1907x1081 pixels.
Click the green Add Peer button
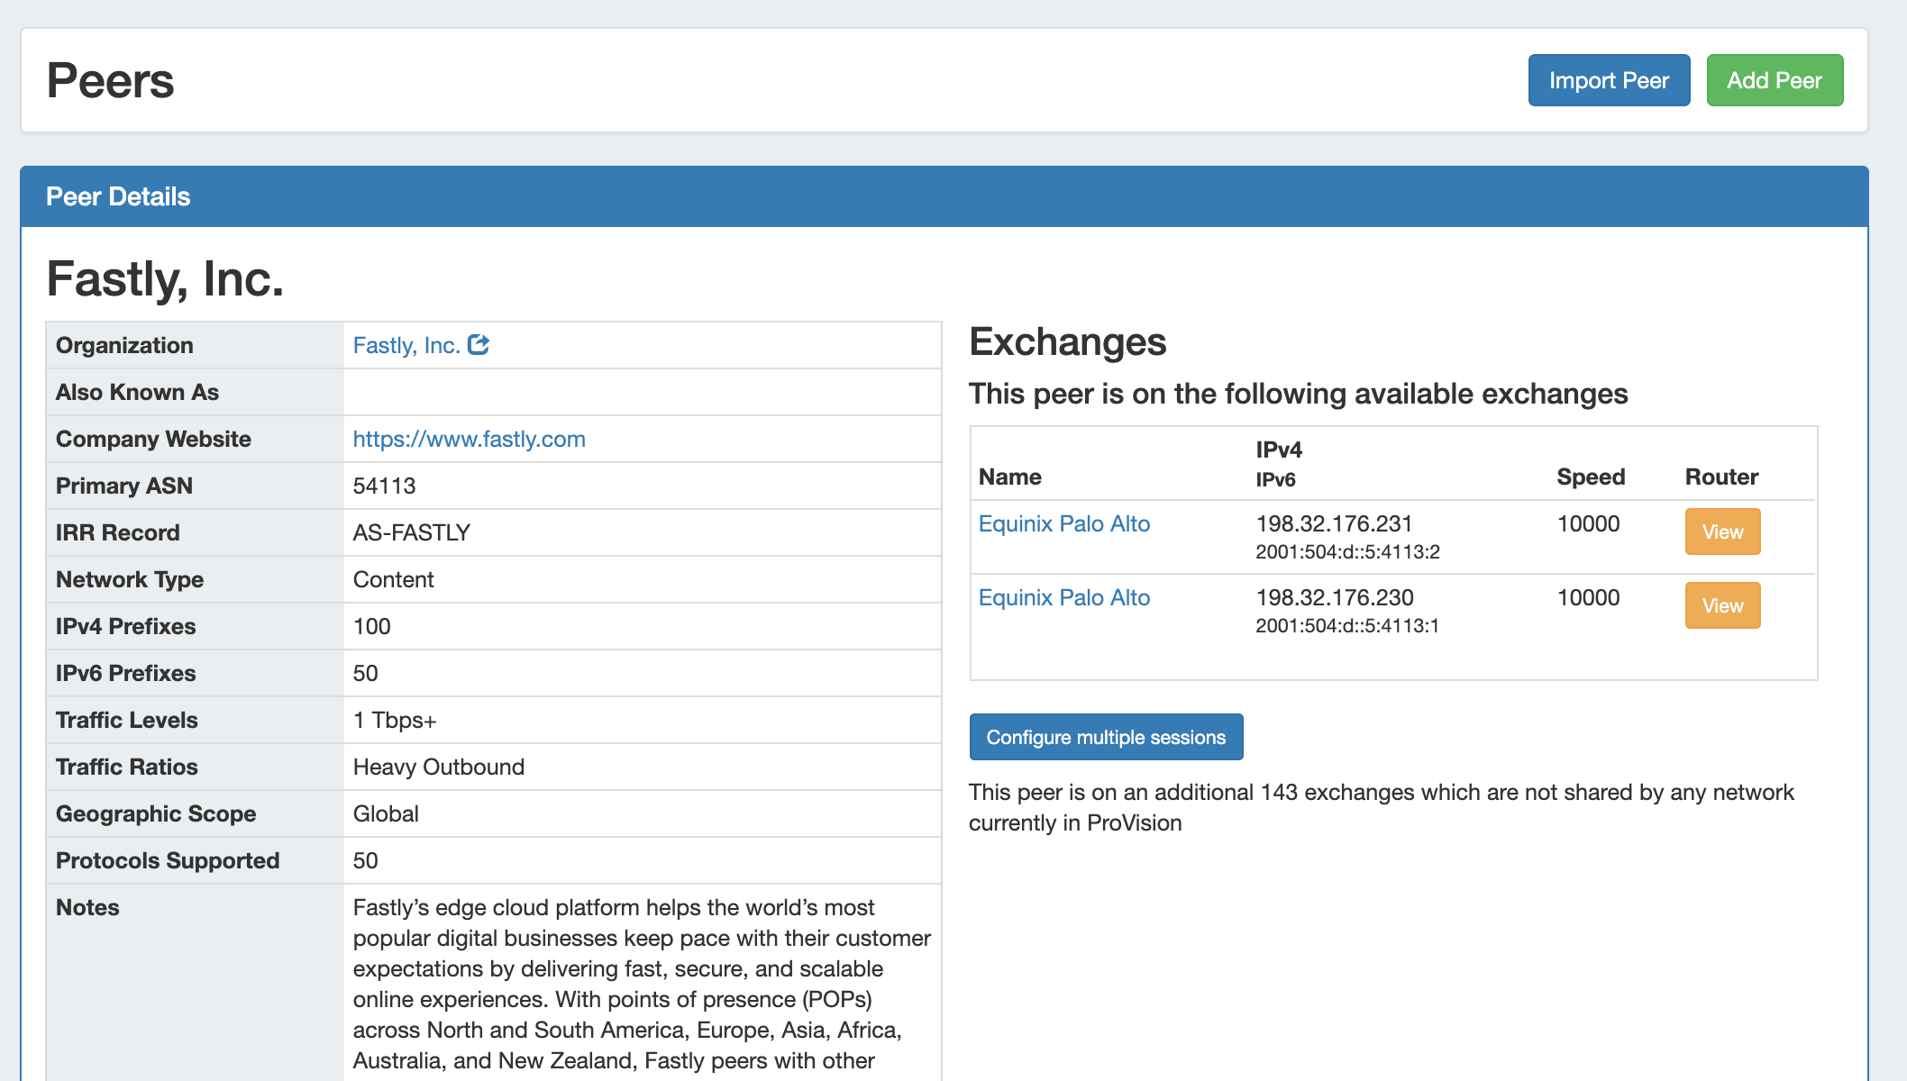pos(1774,80)
